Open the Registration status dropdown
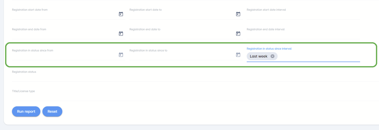Viewport: 379px width, 130px height. coord(194,77)
